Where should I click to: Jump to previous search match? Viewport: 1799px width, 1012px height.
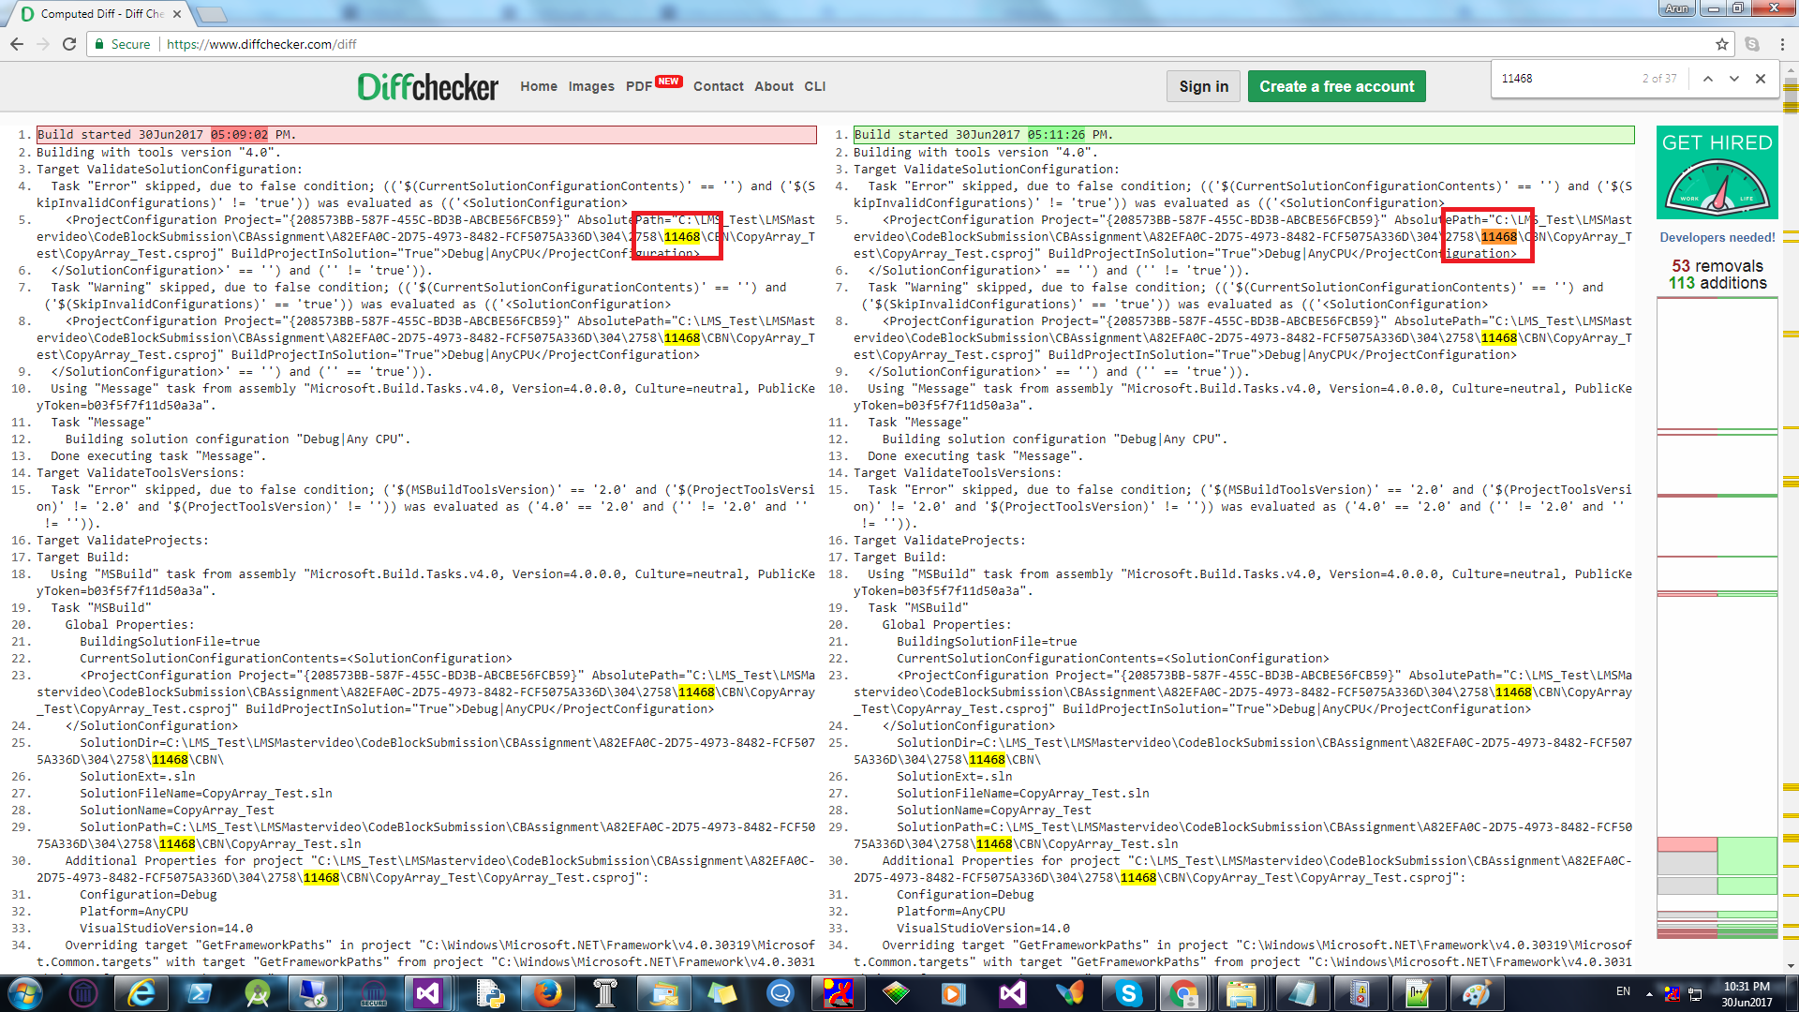coord(1707,79)
